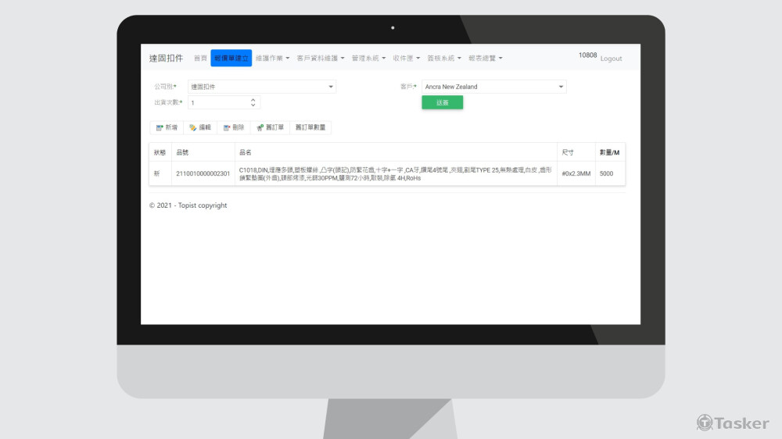Expand the 簽核系統 menu
Screen dimensions: 782x439
click(444, 59)
